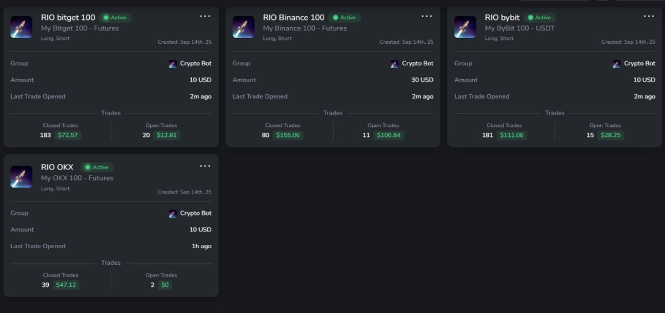Click Crypto Bot group icon in Binance card
The width and height of the screenshot is (665, 313).
click(x=395, y=64)
